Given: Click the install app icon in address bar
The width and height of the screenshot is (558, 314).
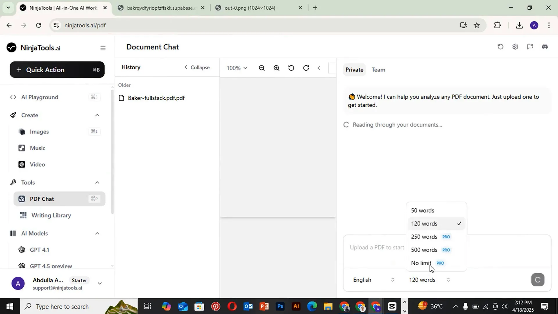Looking at the screenshot, I should (x=464, y=25).
